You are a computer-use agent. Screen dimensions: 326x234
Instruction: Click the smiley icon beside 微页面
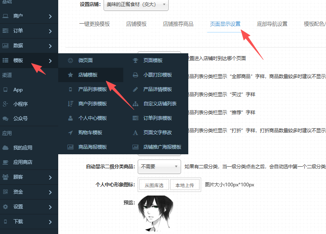tap(70, 61)
